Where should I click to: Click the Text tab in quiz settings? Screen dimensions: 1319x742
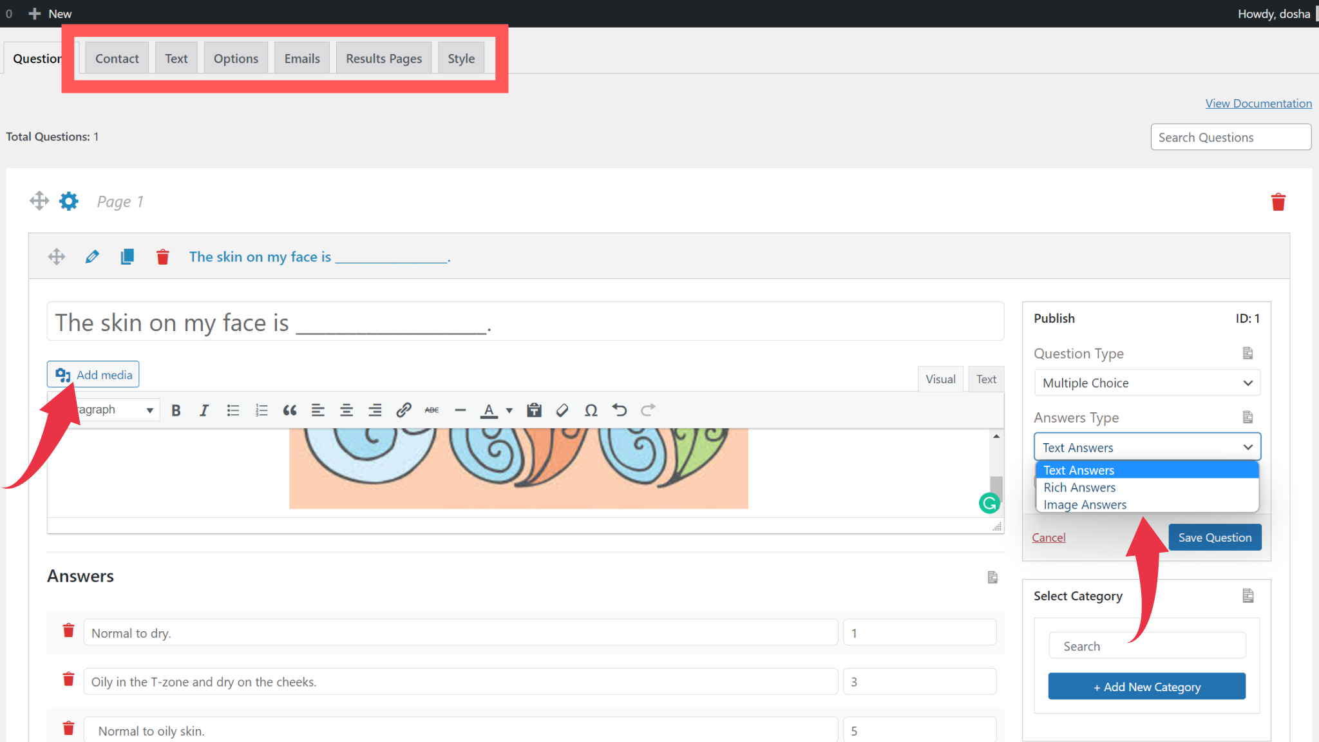pyautogui.click(x=176, y=58)
